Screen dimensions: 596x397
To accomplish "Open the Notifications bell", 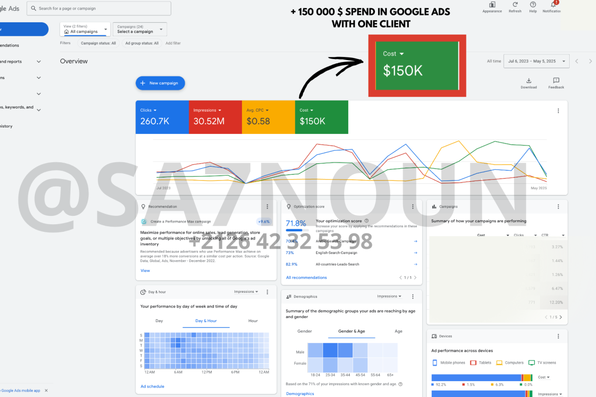I will [x=553, y=4].
